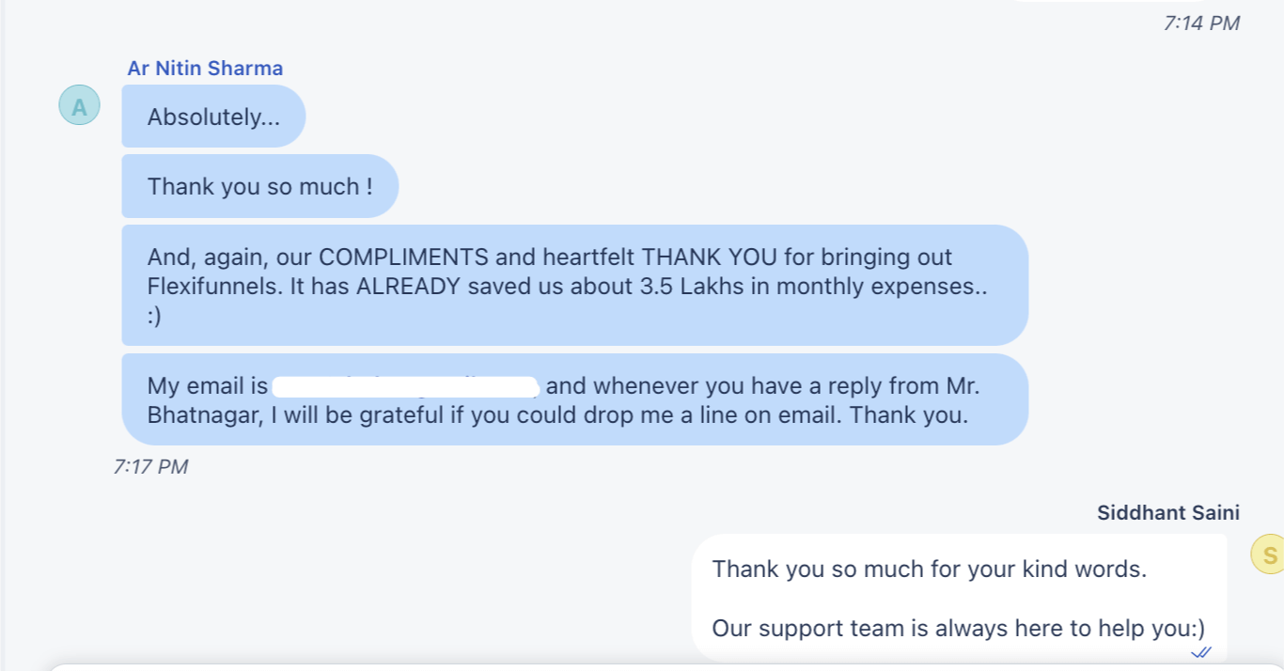
Task: Click the 7:17 PM timestamp
Action: click(x=150, y=466)
